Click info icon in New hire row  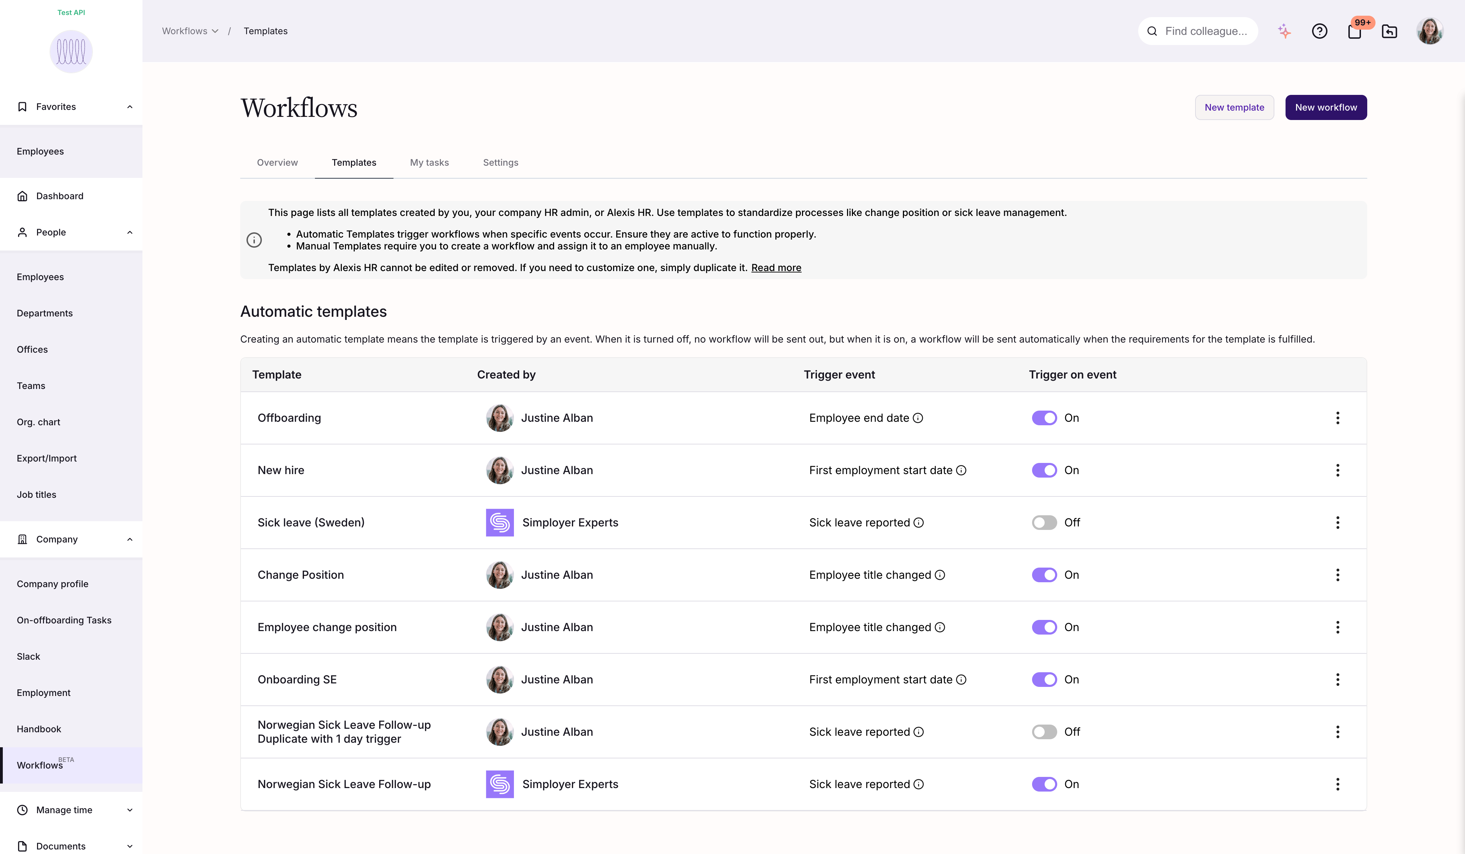tap(962, 471)
